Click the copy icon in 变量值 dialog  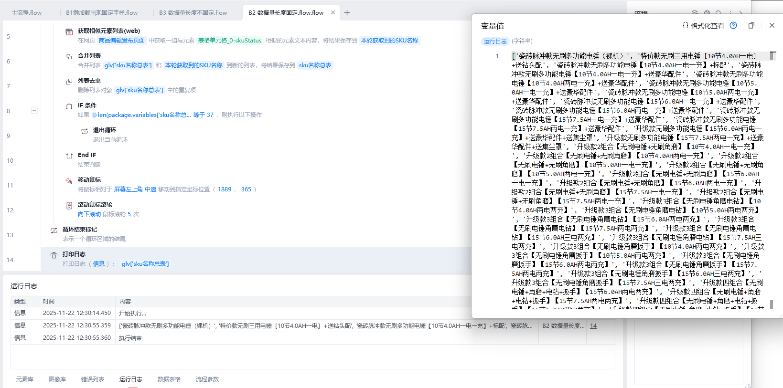pyautogui.click(x=751, y=25)
